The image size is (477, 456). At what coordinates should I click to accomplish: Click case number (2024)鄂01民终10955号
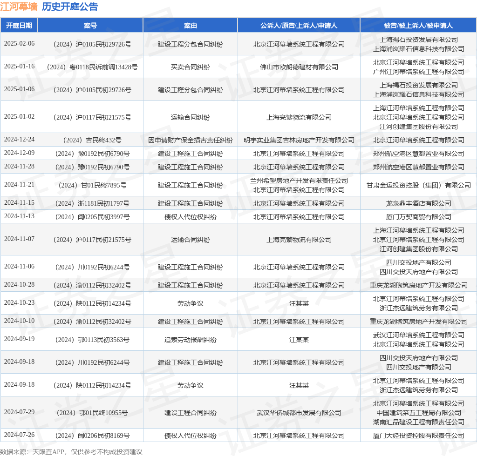tap(92, 413)
